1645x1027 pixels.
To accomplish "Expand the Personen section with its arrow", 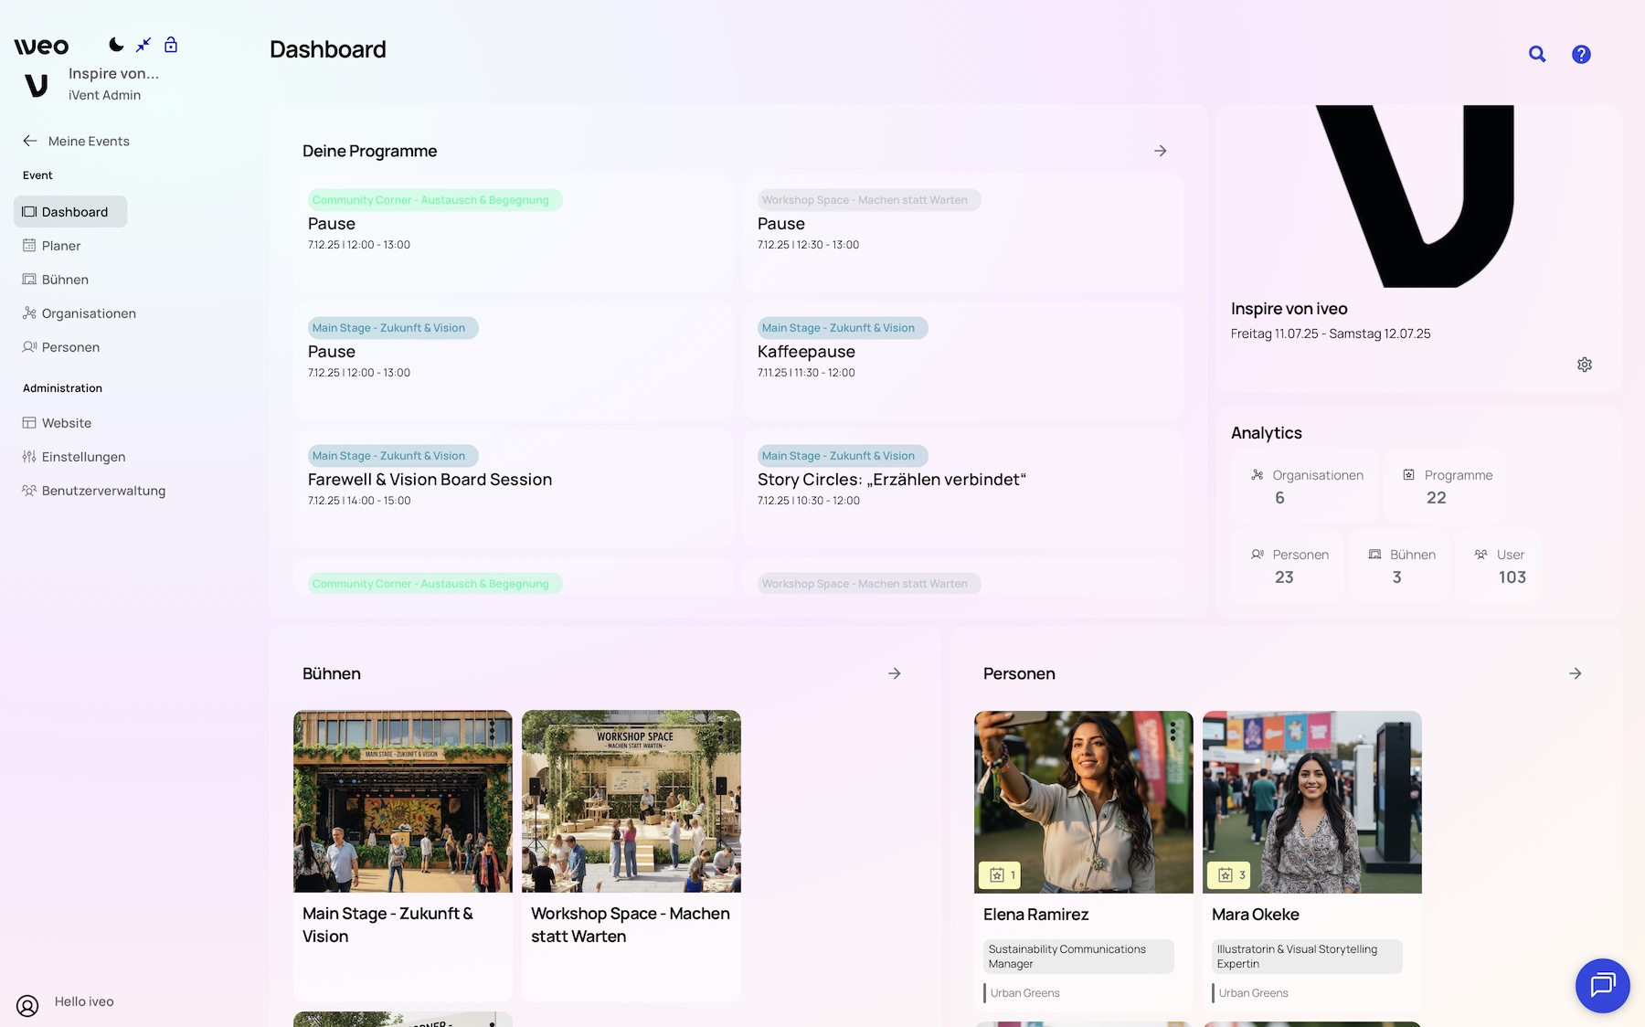I will pyautogui.click(x=1575, y=673).
